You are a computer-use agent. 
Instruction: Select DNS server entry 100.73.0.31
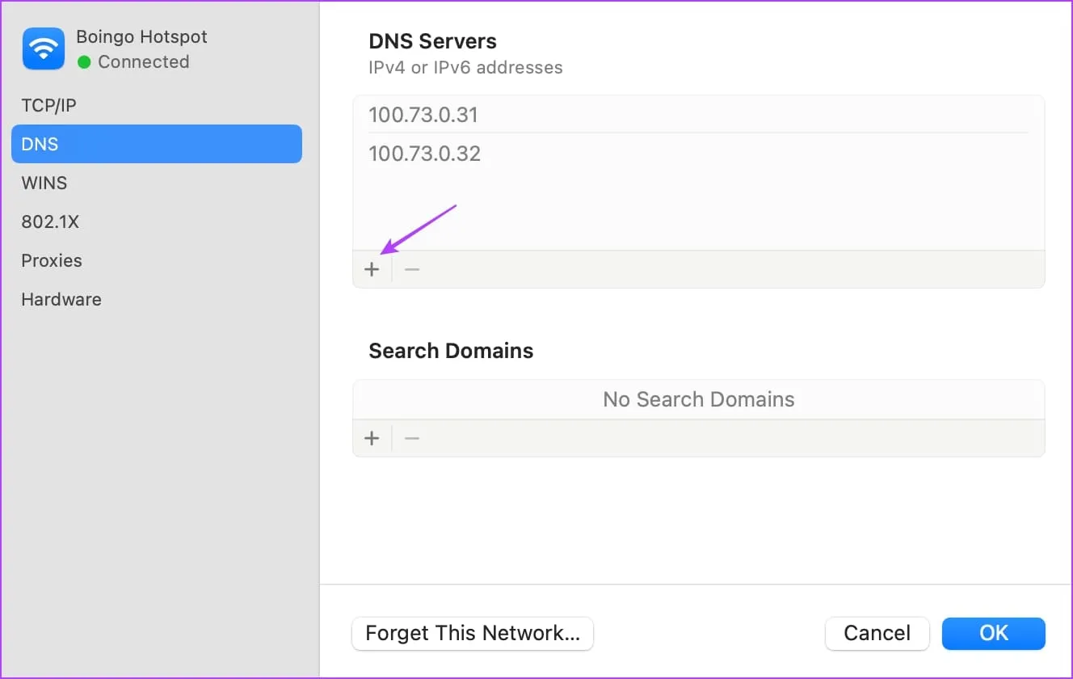coord(423,115)
